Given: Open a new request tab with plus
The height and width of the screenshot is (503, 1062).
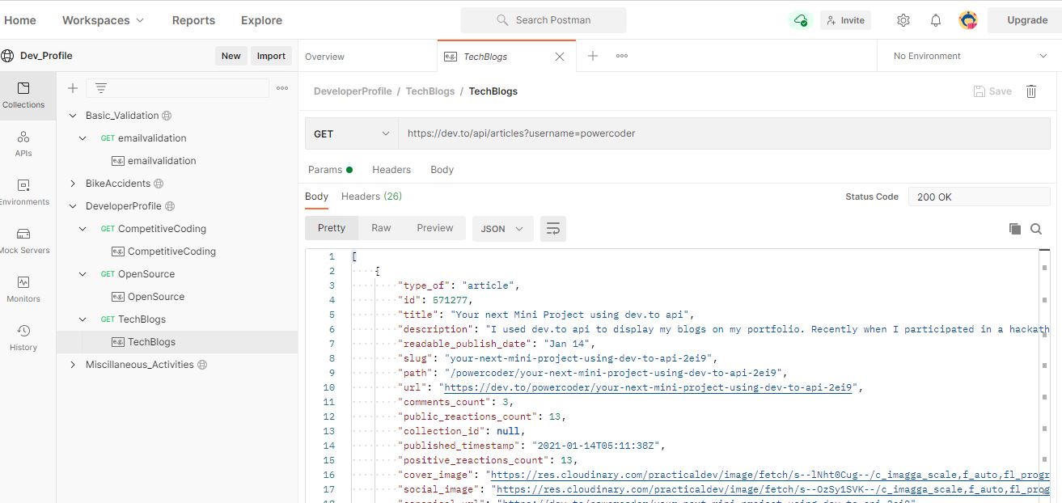Looking at the screenshot, I should 593,56.
